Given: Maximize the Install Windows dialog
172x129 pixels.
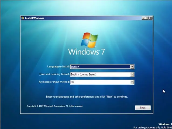Looking at the screenshot, I should pyautogui.click(x=147, y=18).
